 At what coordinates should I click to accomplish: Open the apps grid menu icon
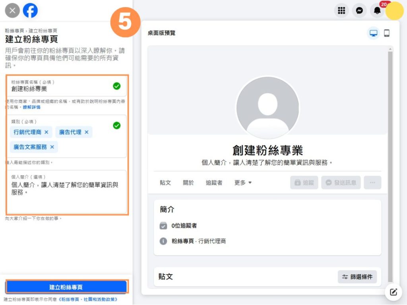[x=341, y=11]
